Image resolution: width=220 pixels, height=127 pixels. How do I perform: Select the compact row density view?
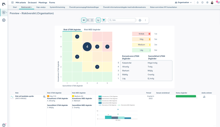(84, 20)
